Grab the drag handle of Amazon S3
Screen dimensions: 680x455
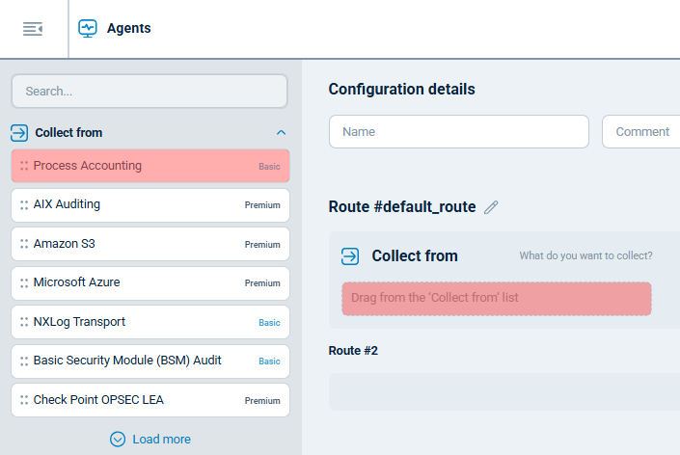point(24,245)
